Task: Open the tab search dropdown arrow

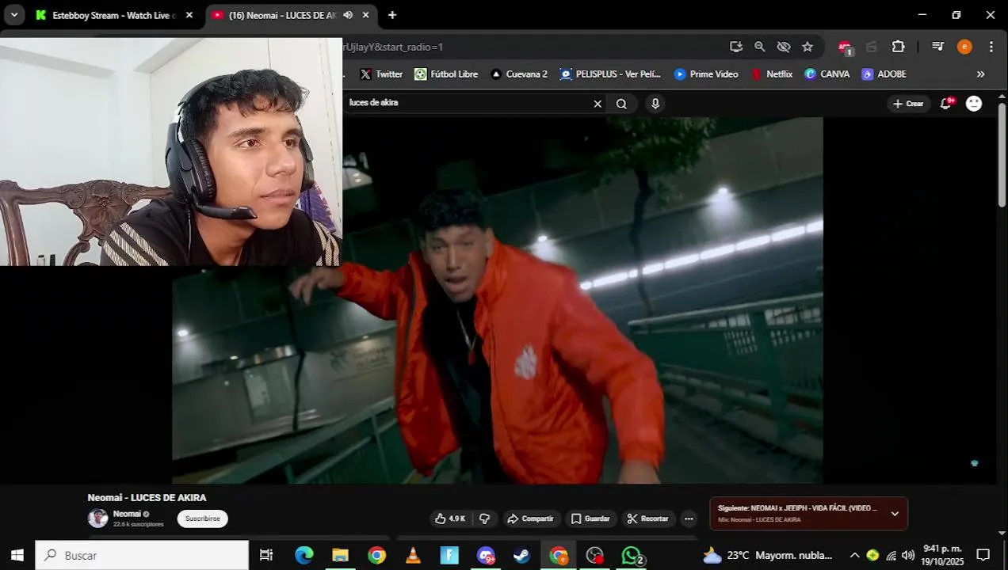Action: pyautogui.click(x=14, y=15)
